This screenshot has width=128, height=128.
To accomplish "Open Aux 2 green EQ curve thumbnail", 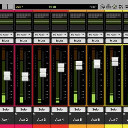I will (23, 22).
